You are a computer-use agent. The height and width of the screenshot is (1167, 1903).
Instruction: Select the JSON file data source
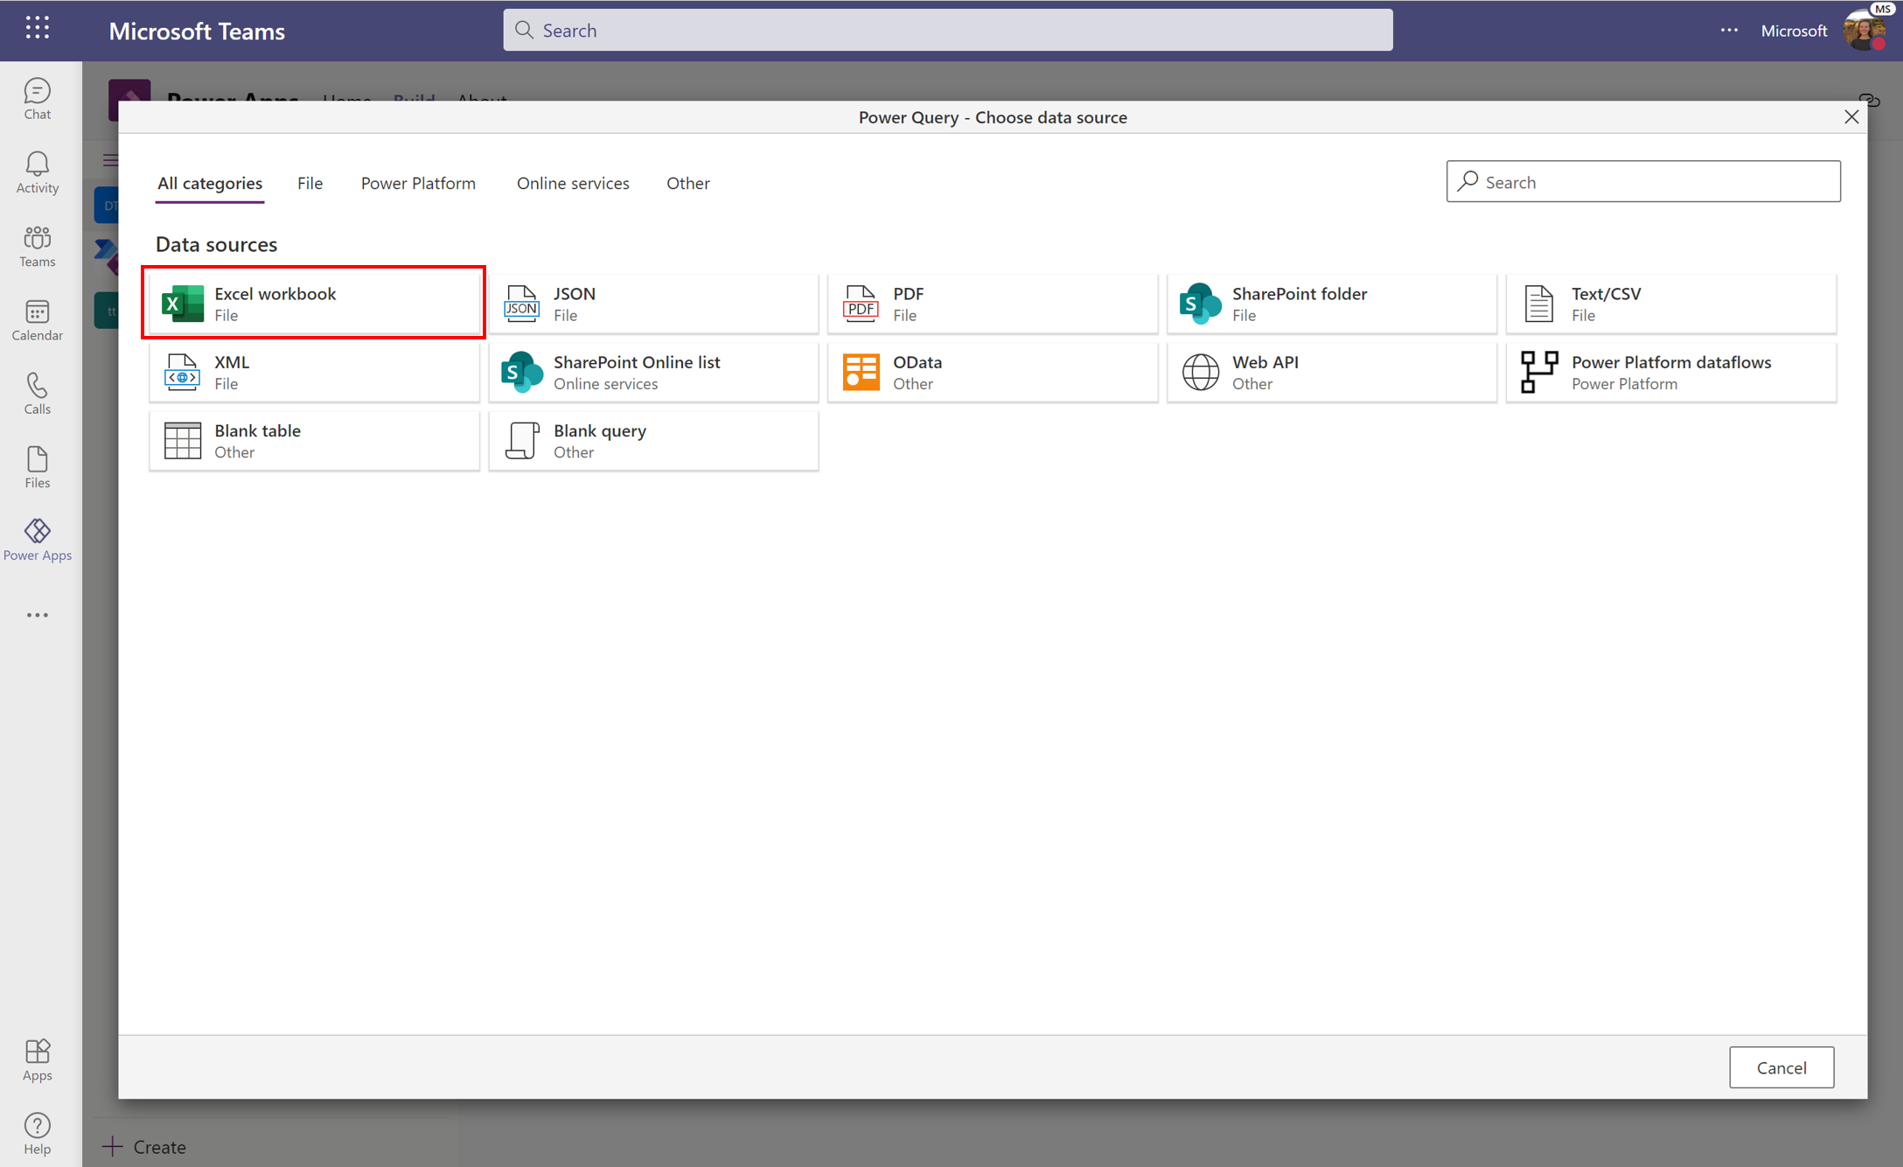point(654,302)
